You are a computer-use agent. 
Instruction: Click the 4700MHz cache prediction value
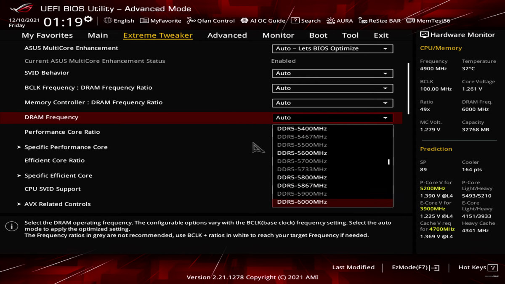[442, 229]
